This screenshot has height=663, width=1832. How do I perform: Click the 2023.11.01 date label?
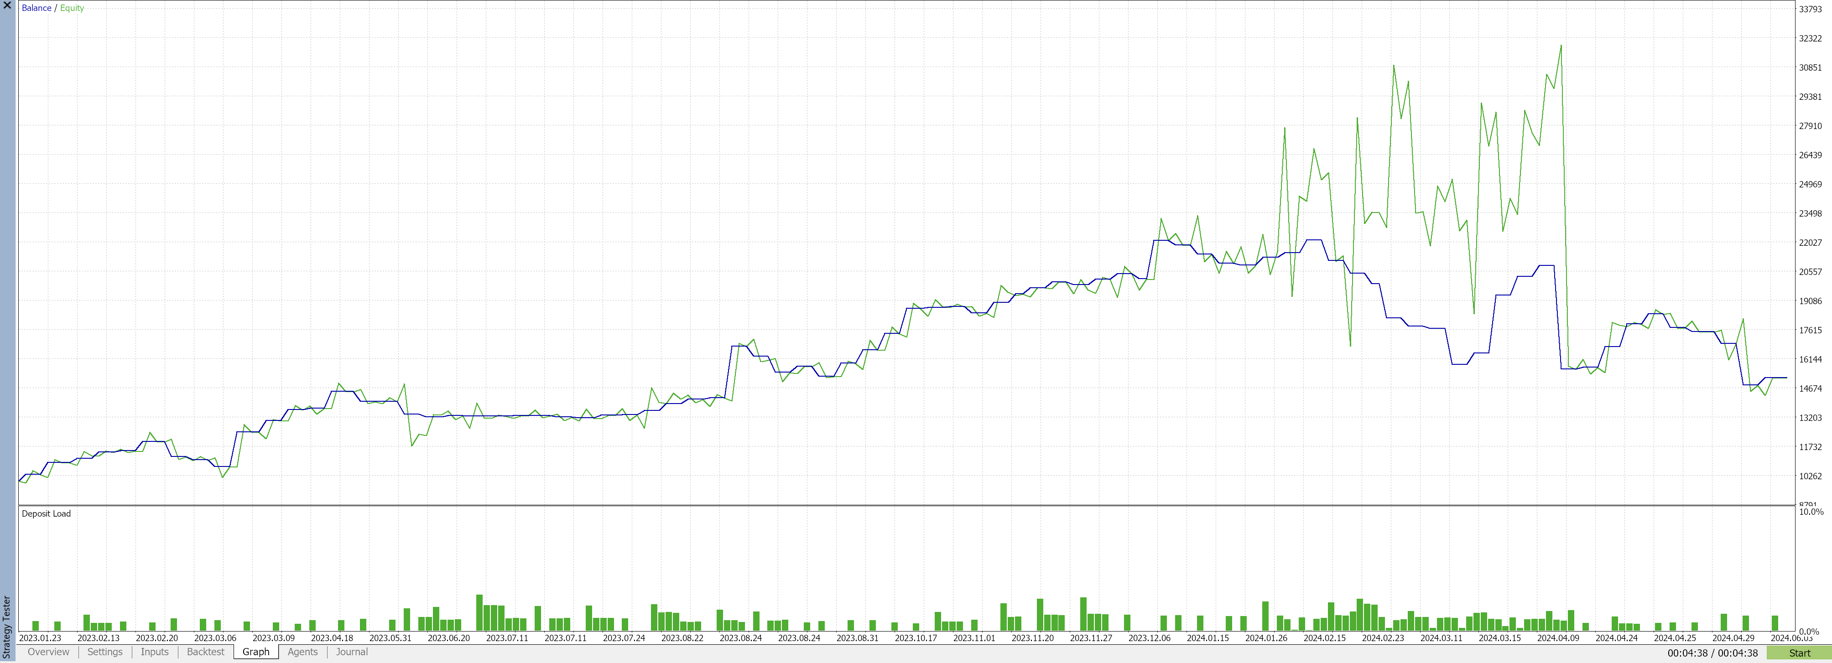pyautogui.click(x=974, y=638)
